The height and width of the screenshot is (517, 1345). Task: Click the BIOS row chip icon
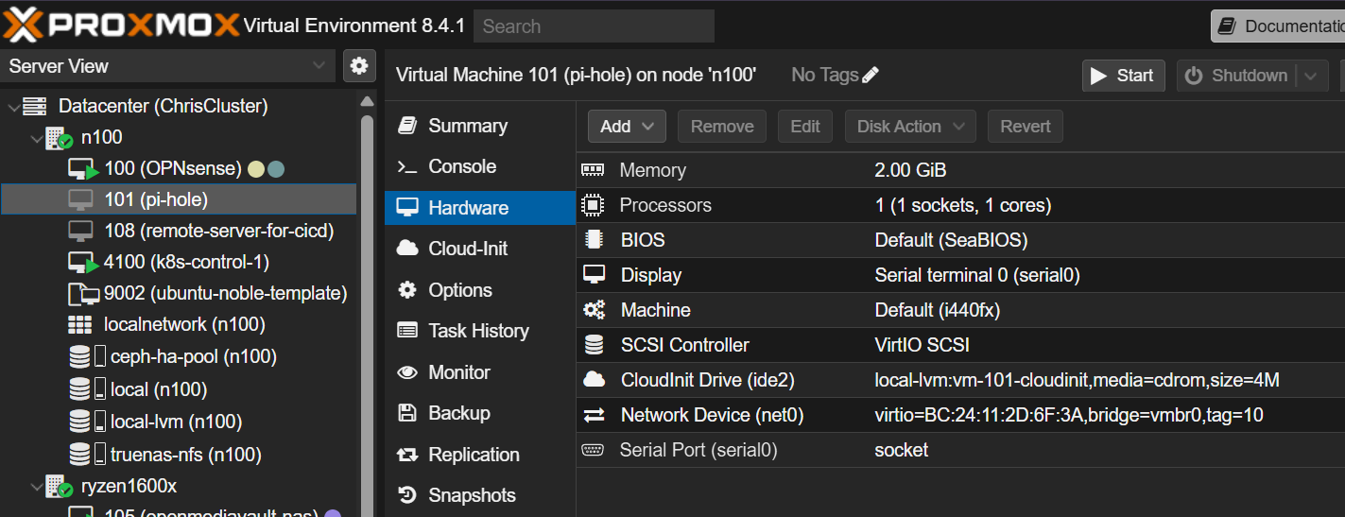coord(593,240)
